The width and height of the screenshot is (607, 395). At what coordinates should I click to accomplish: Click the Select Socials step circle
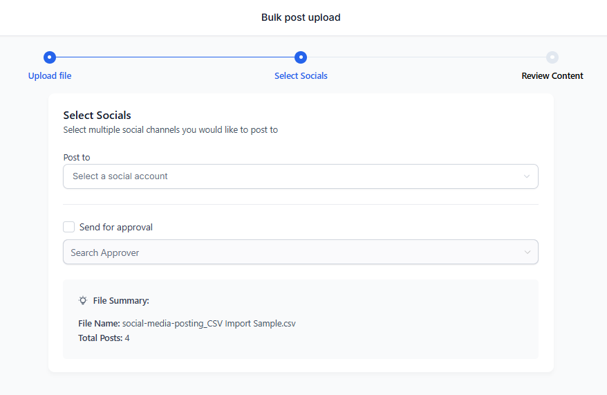301,57
